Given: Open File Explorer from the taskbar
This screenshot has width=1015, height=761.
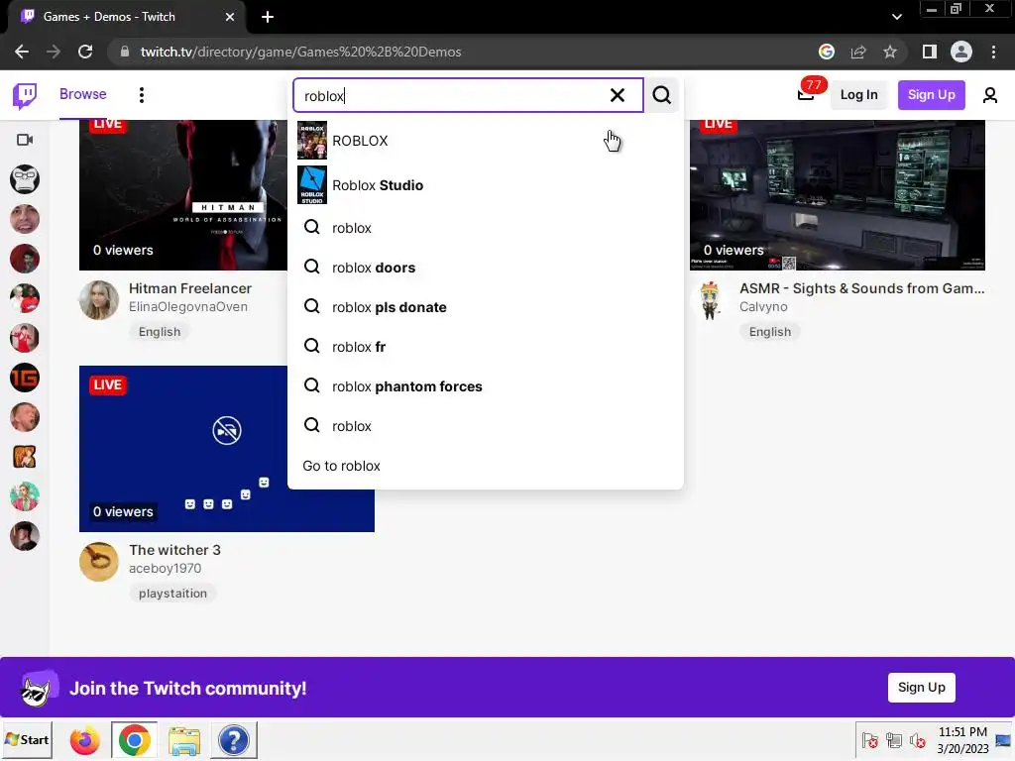Looking at the screenshot, I should 183,740.
